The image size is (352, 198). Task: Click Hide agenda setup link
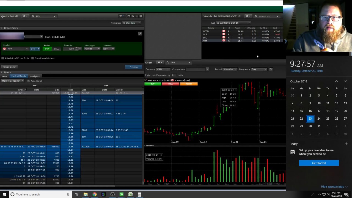pos(334,187)
